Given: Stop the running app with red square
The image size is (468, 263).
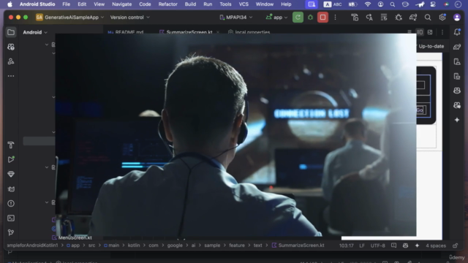Looking at the screenshot, I should point(322,18).
